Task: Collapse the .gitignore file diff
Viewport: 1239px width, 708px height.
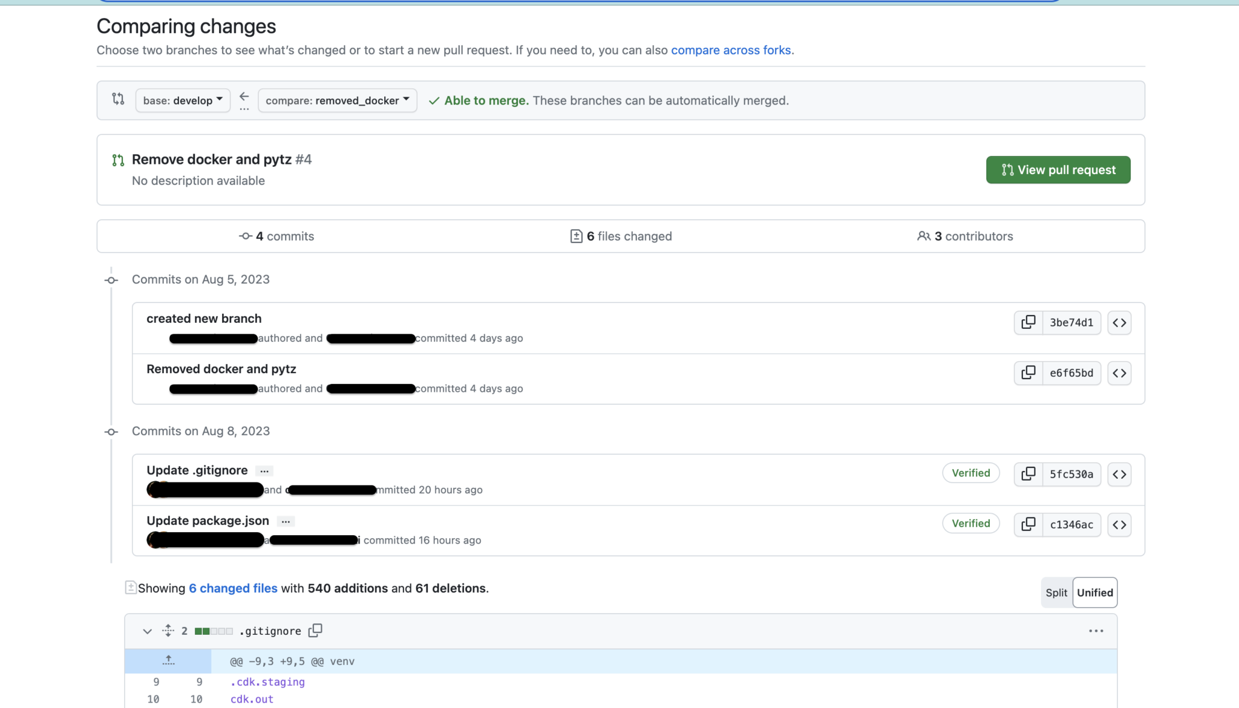Action: [x=147, y=631]
